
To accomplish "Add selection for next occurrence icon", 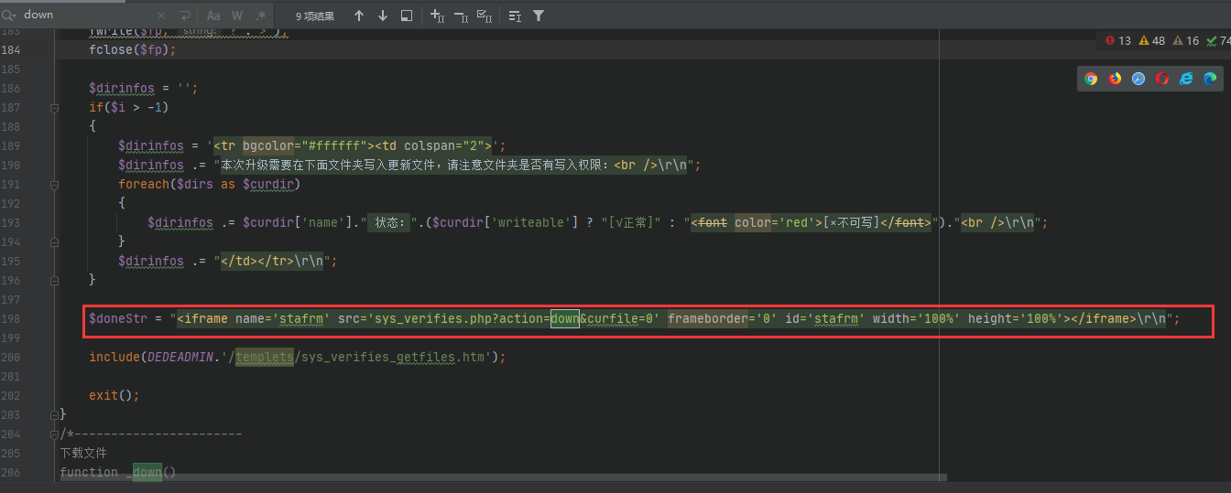I will (x=438, y=16).
